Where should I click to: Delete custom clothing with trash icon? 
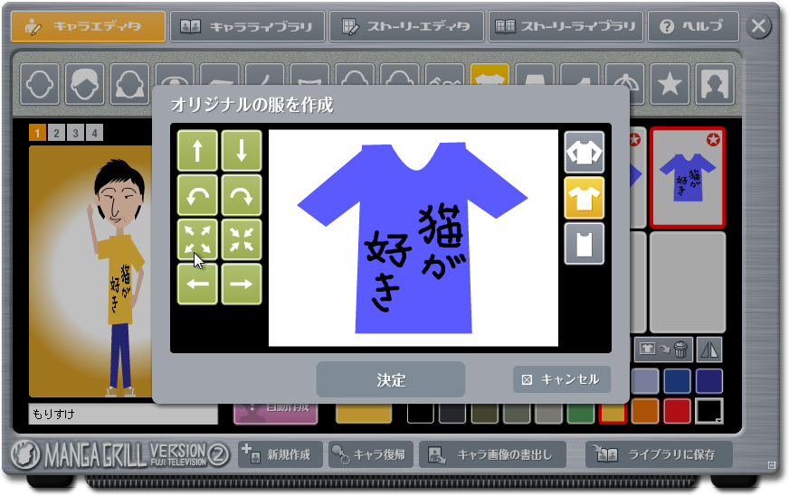(663, 350)
